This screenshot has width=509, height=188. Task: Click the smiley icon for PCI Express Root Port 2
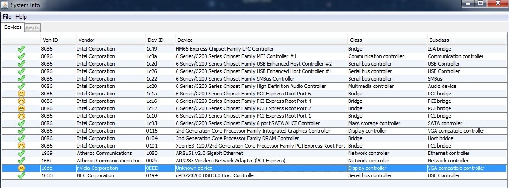tap(21, 108)
